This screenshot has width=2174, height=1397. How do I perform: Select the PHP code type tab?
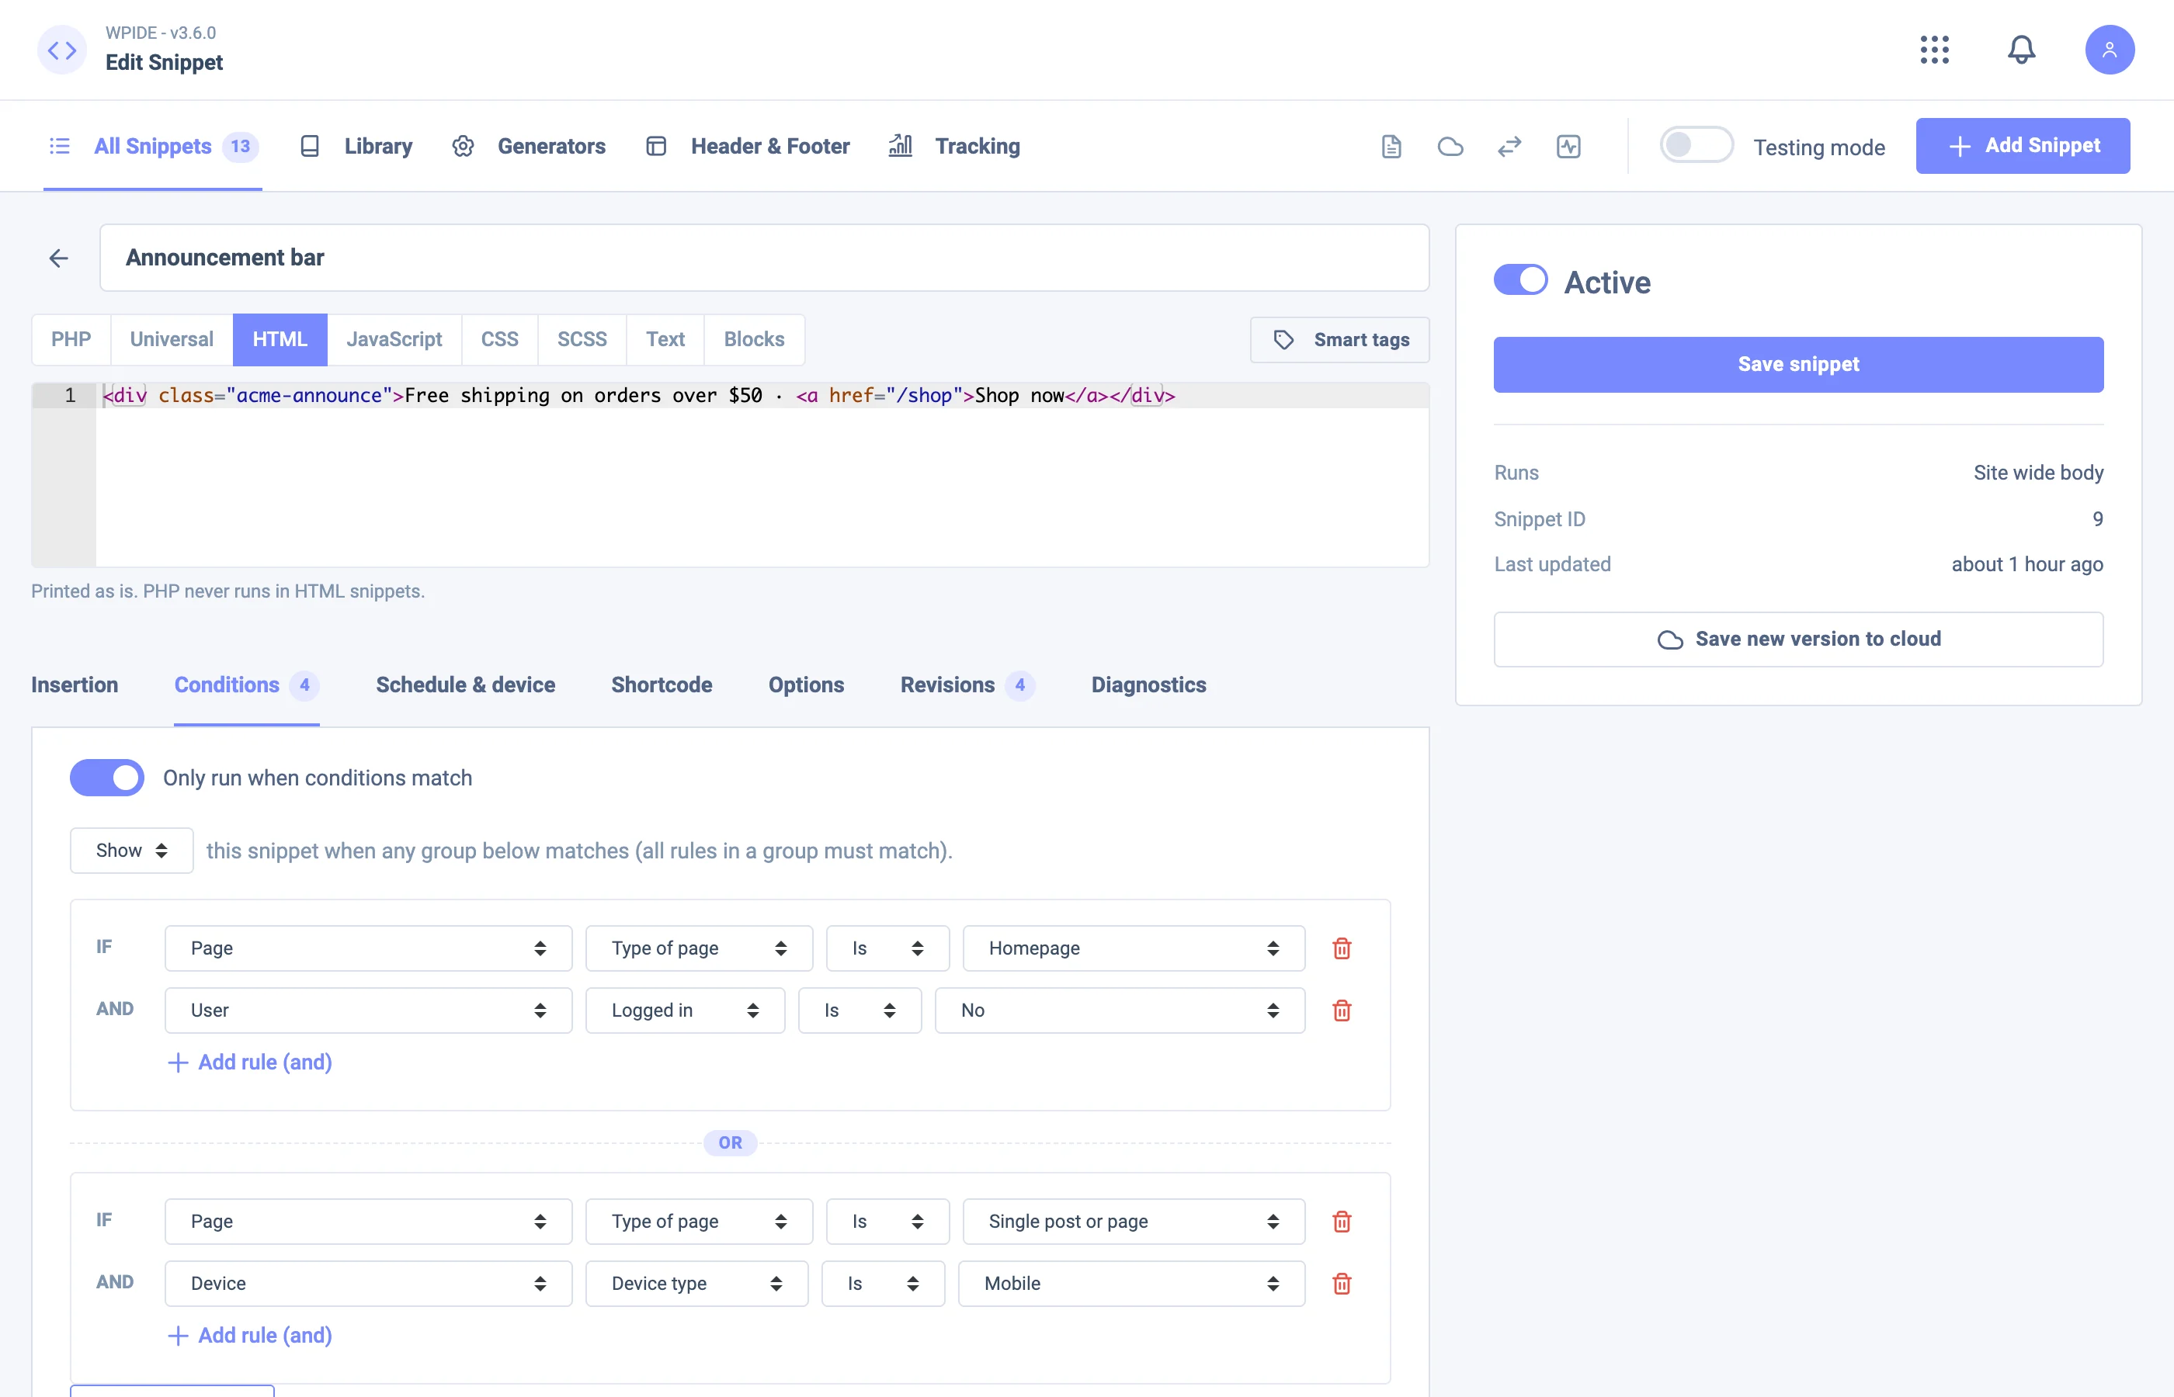[71, 339]
